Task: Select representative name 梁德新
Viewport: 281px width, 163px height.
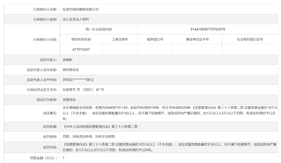Action: [67, 60]
